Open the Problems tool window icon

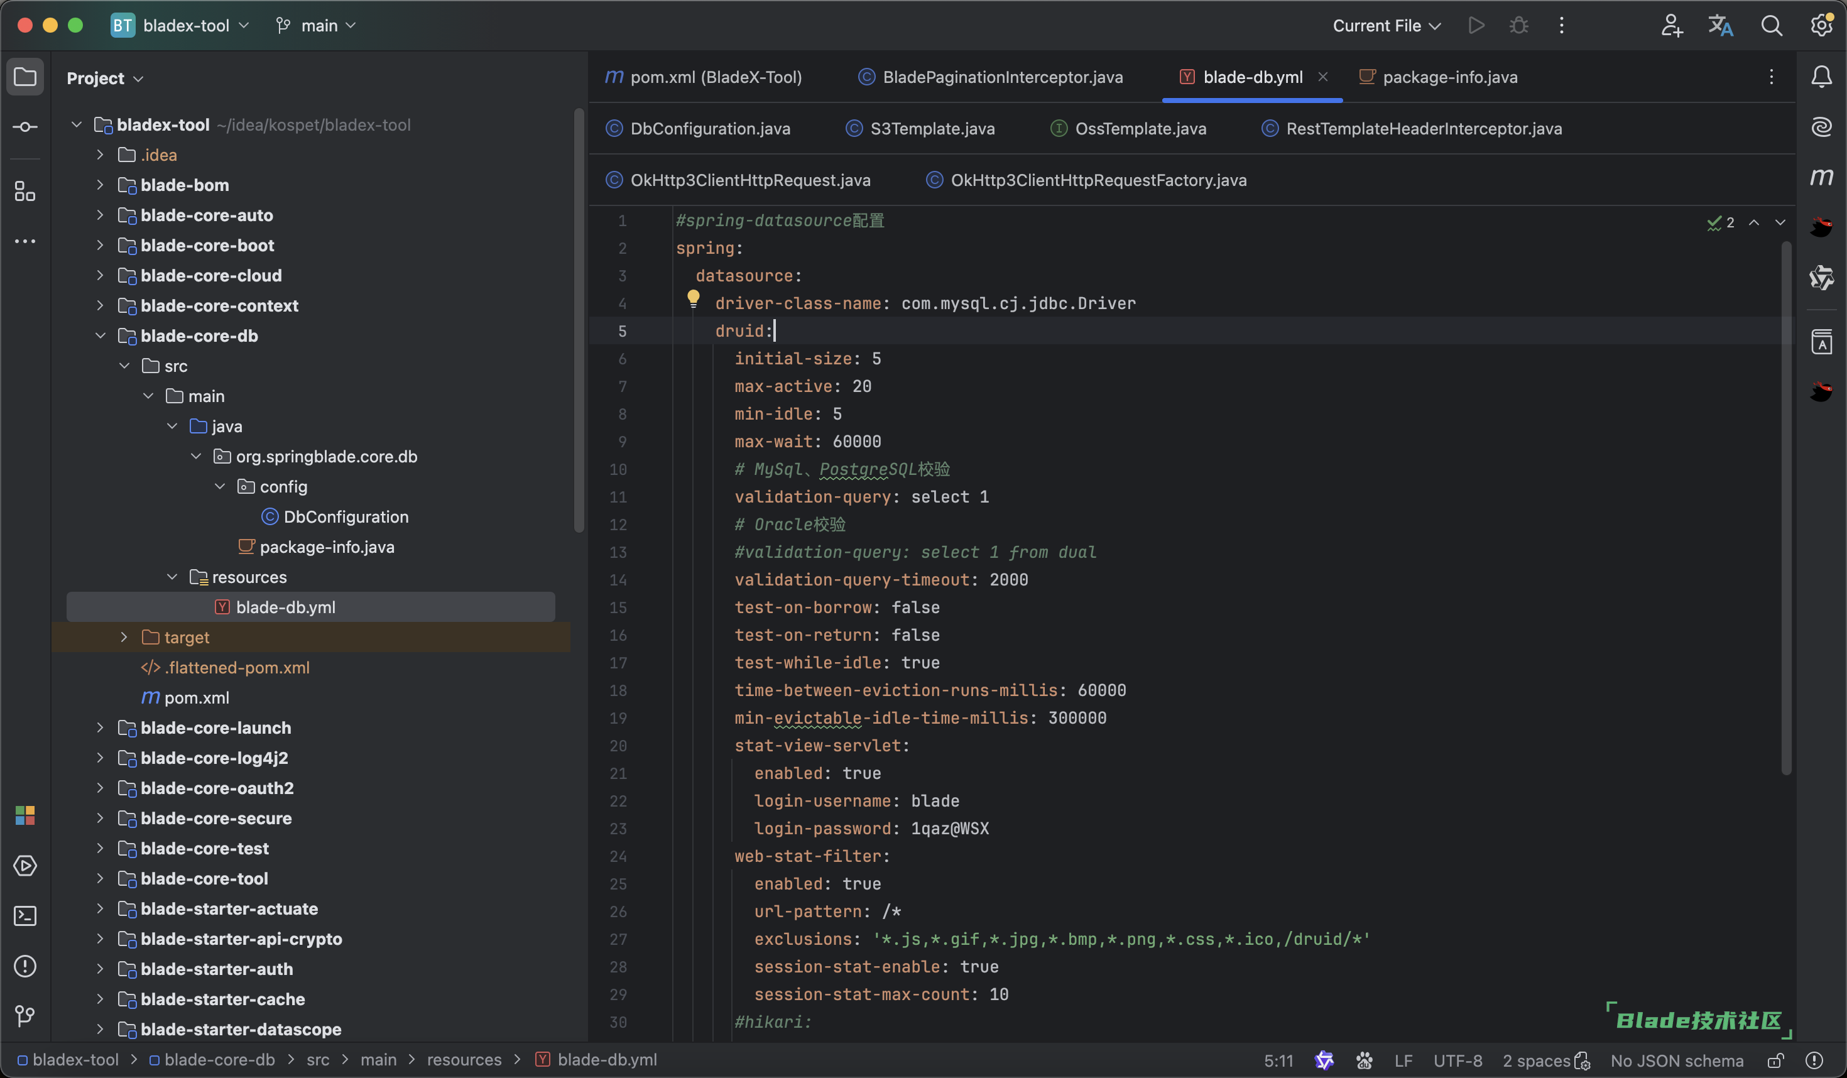point(25,967)
